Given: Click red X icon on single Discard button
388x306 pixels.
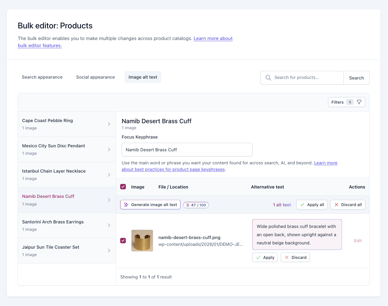Looking at the screenshot, I should (287, 257).
